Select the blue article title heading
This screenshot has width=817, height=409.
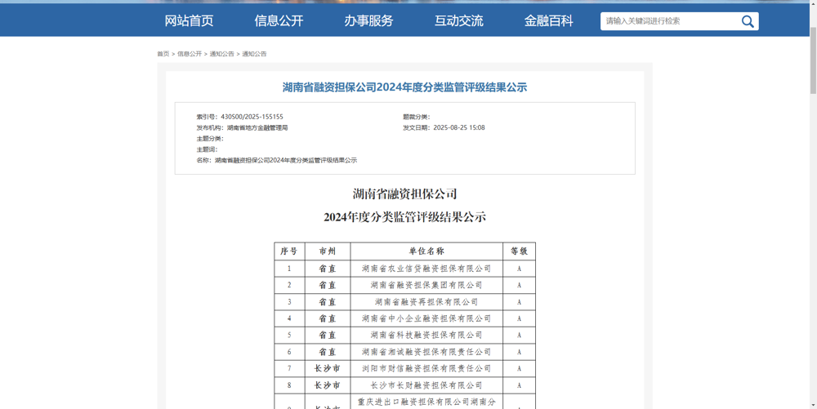click(405, 87)
